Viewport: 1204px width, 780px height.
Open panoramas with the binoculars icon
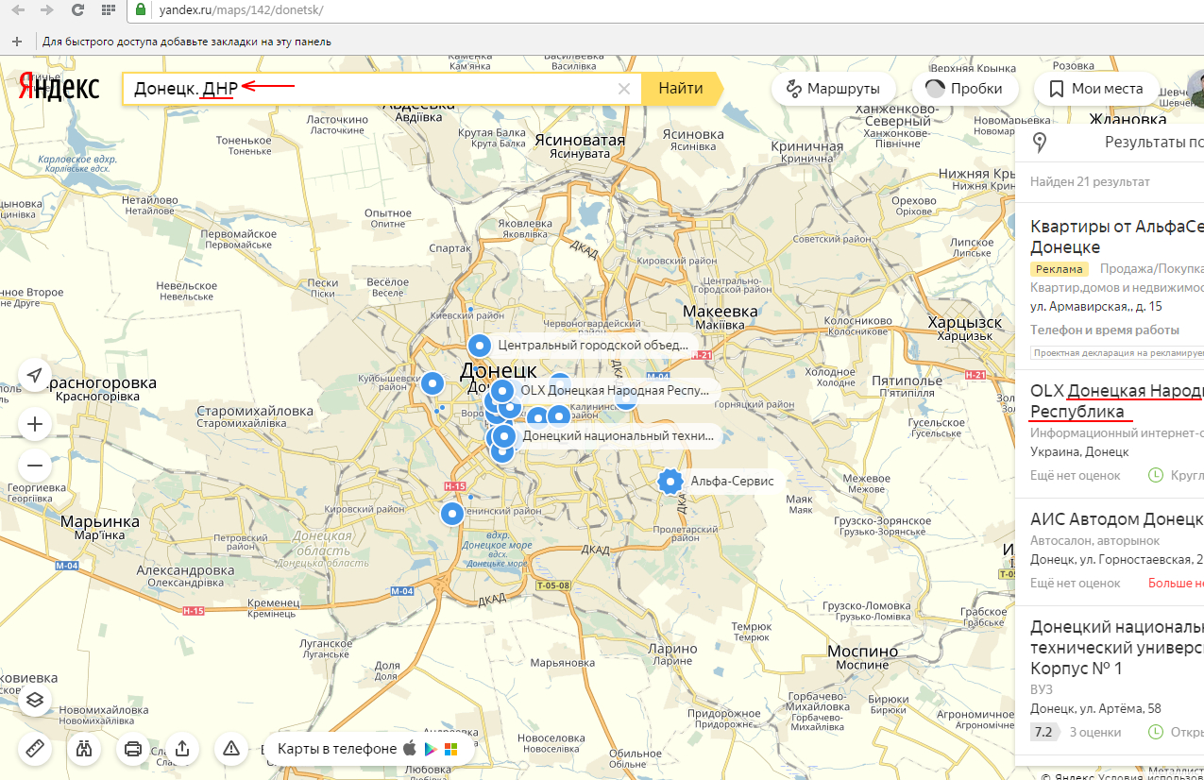(84, 749)
